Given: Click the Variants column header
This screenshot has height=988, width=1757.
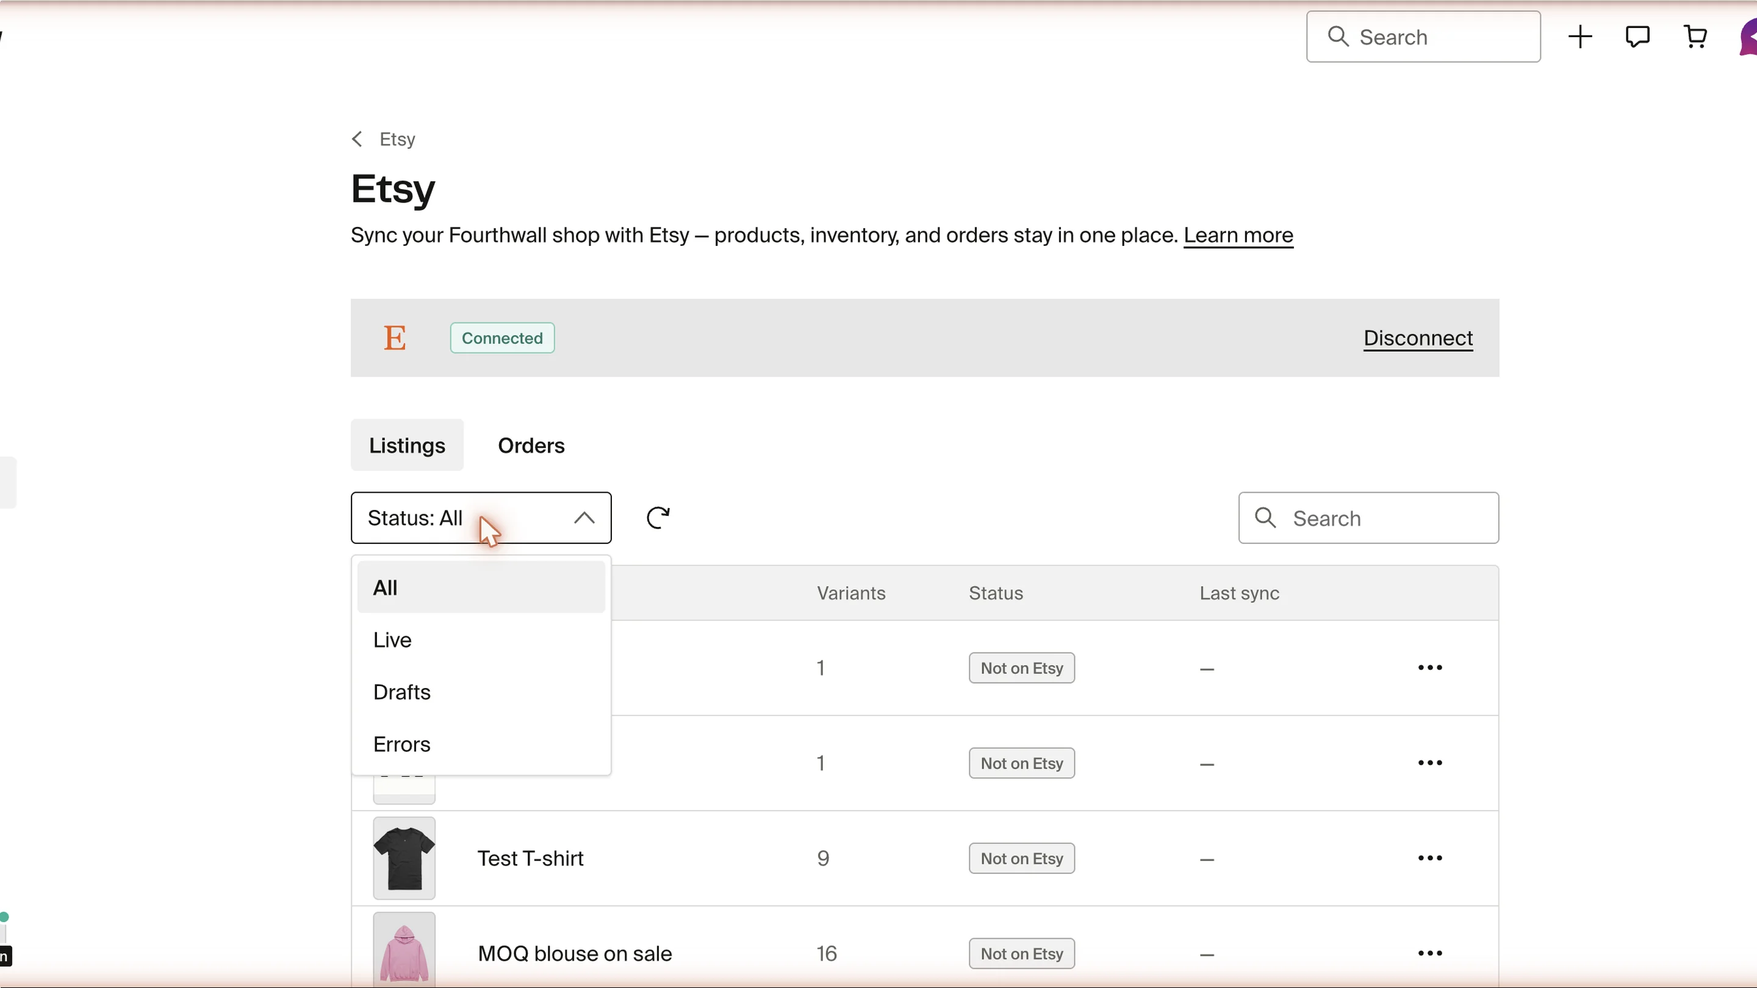Looking at the screenshot, I should click(x=851, y=593).
